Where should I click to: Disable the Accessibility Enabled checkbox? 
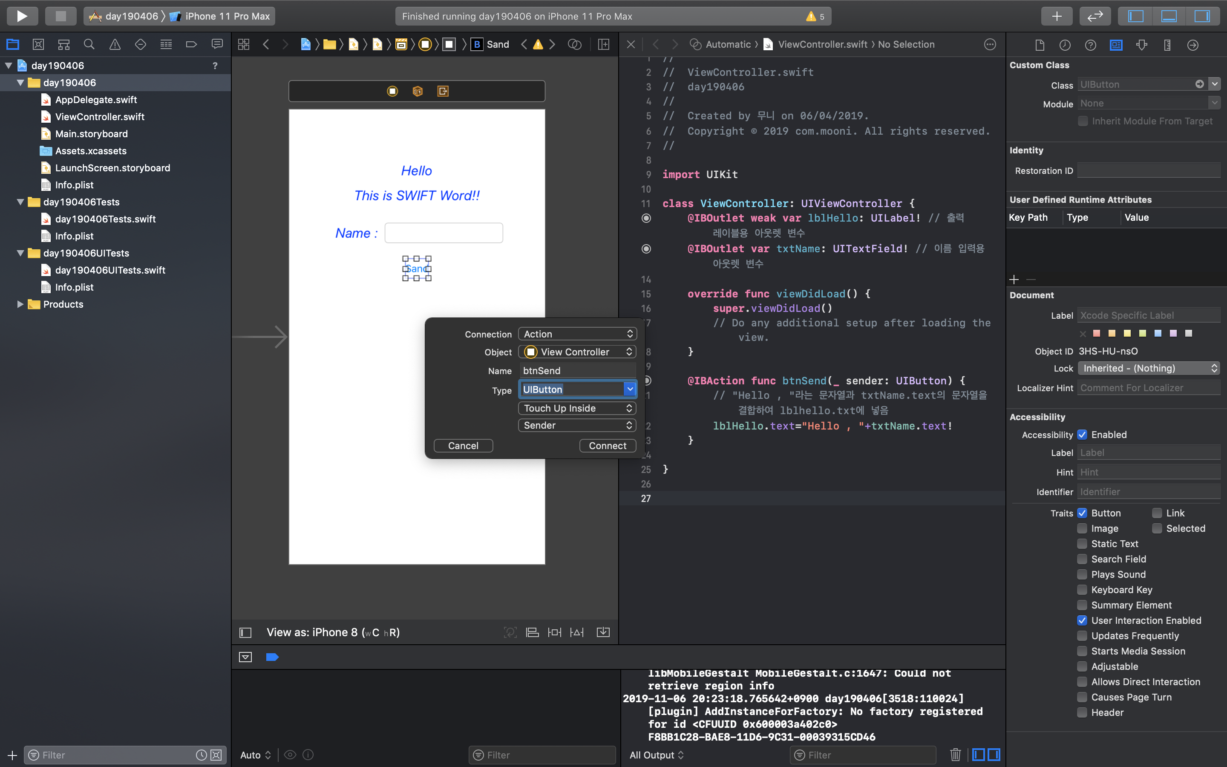pyautogui.click(x=1083, y=435)
